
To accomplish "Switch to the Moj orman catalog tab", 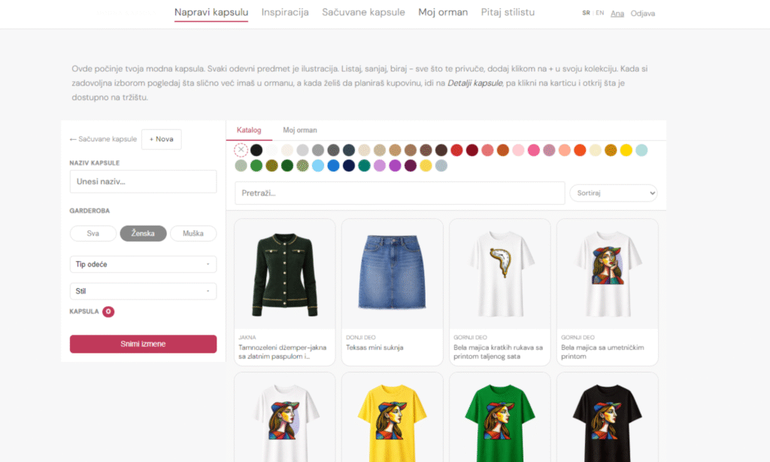I will pyautogui.click(x=300, y=130).
